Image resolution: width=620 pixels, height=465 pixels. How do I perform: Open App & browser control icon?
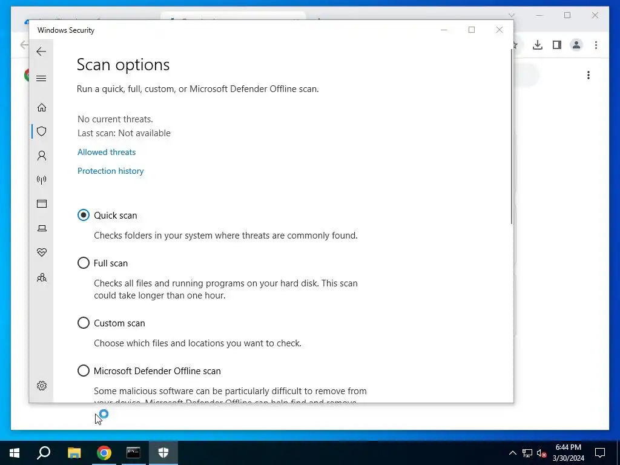click(42, 203)
